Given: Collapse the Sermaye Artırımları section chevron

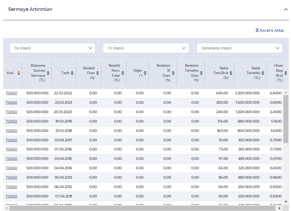Looking at the screenshot, I should (286, 9).
